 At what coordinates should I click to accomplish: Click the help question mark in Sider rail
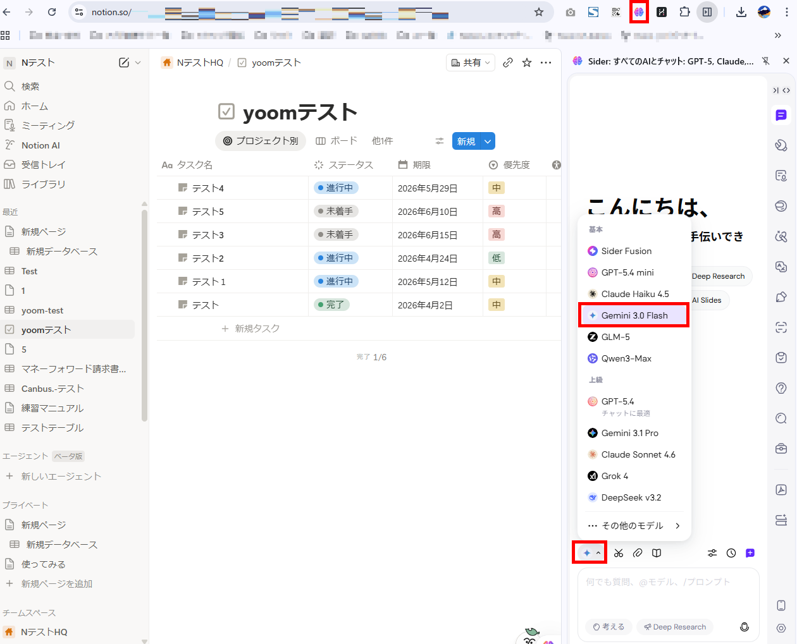point(781,388)
